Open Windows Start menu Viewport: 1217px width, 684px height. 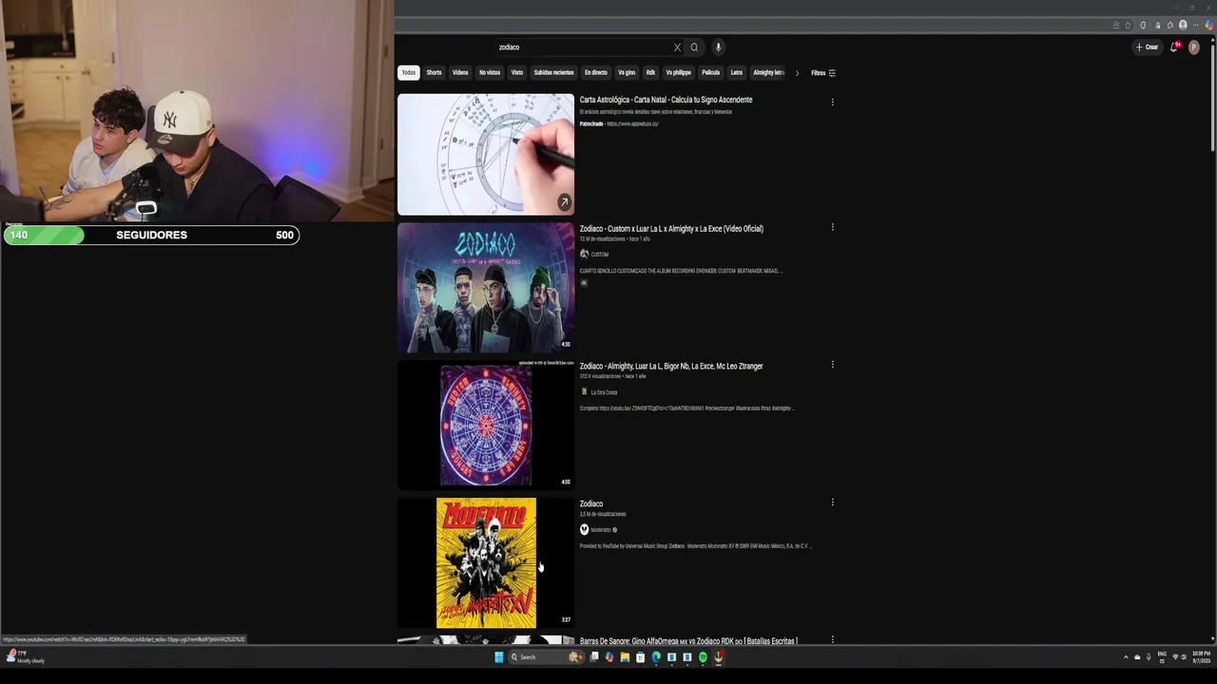point(499,656)
